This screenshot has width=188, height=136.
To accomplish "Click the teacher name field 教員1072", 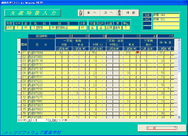I will [166, 19].
